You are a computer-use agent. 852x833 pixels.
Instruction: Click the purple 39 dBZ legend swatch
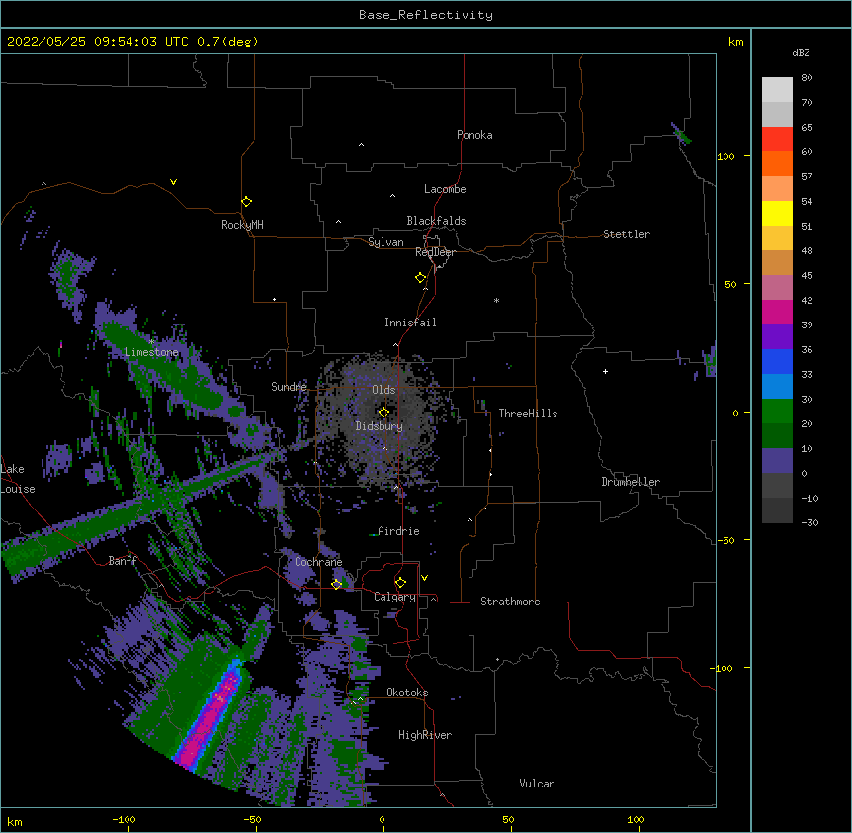pyautogui.click(x=777, y=336)
